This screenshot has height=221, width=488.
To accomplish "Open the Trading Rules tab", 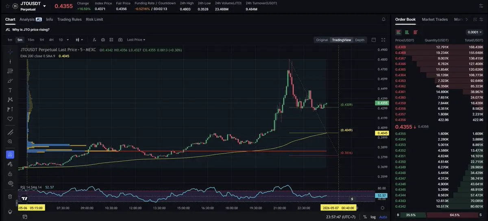I will point(70,19).
